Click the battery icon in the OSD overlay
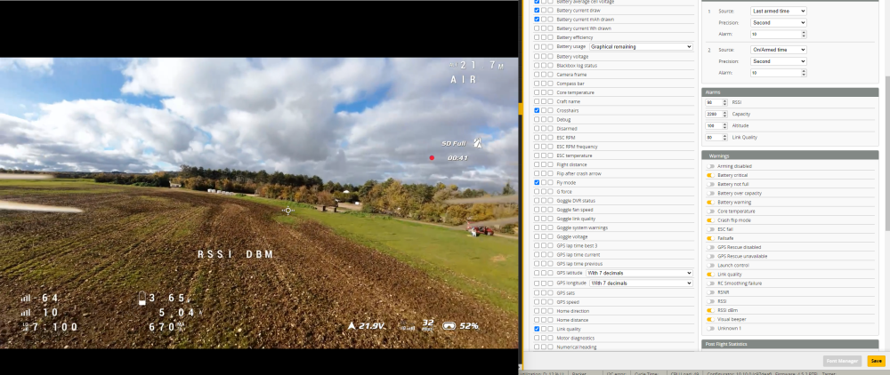 141,299
